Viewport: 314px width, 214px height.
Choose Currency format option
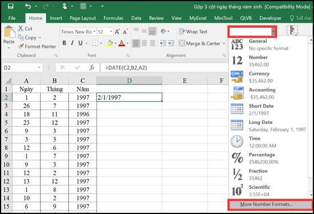pos(268,77)
